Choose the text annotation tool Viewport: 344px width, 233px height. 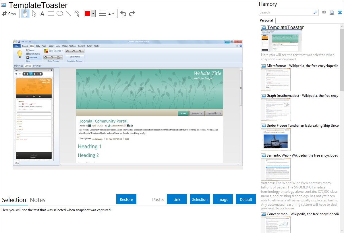42,14
